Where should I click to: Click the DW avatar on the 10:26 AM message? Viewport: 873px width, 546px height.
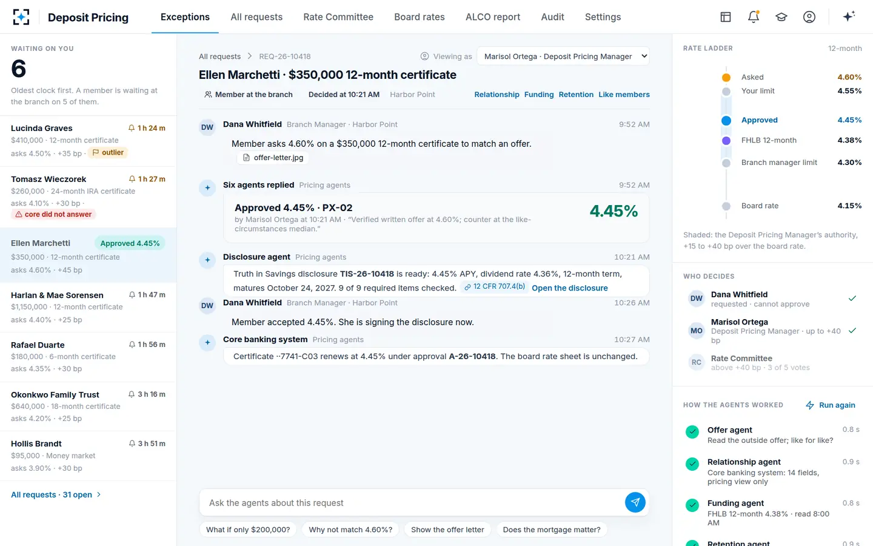[x=207, y=306]
